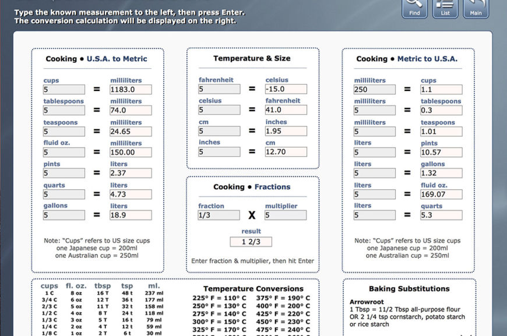507x336 pixels.
Task: Go back using the Main button
Action: pyautogui.click(x=476, y=8)
